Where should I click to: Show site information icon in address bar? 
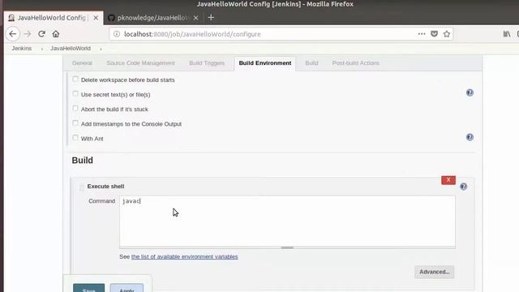117,34
